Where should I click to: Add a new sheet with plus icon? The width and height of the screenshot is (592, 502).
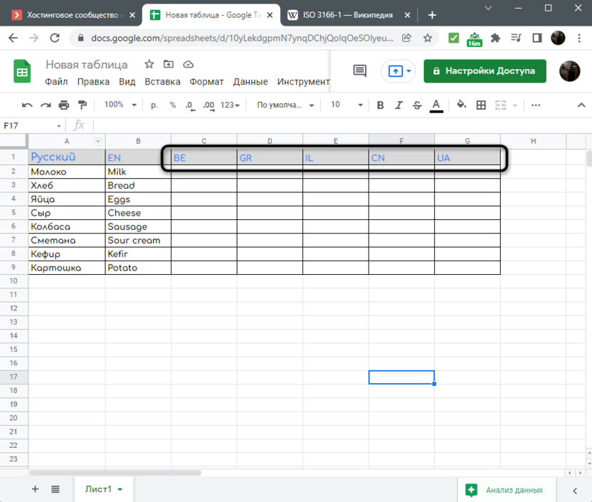coord(36,489)
